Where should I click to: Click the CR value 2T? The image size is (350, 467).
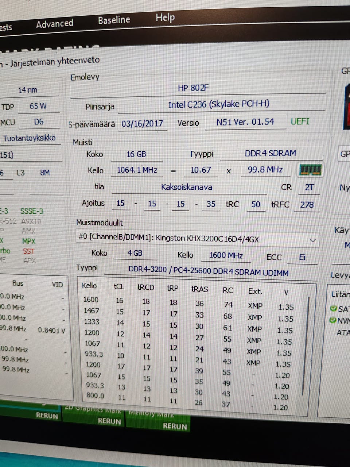pyautogui.click(x=309, y=188)
